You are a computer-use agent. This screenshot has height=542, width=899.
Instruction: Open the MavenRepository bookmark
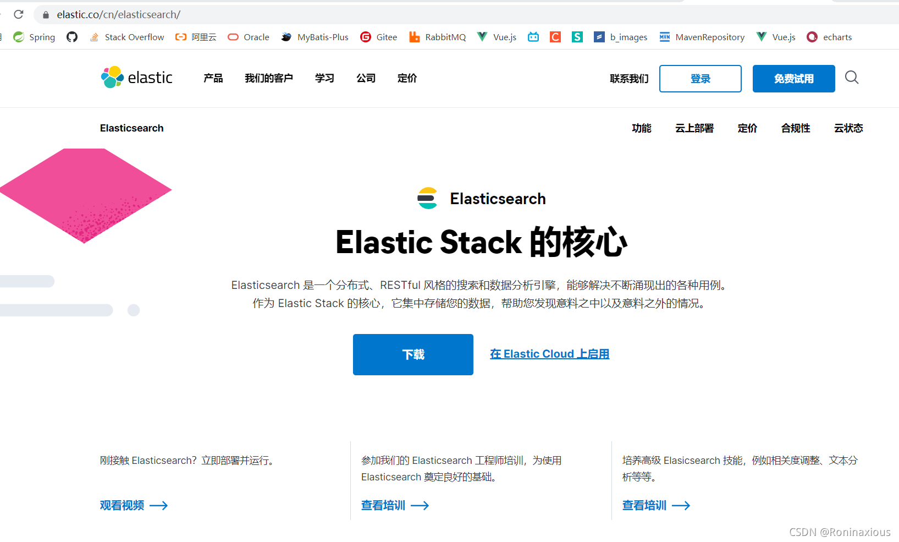(702, 37)
